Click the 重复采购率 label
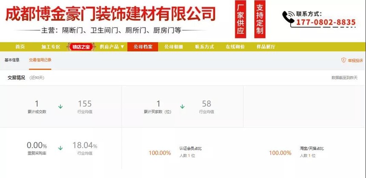This screenshot has height=178, width=366. 37,153
